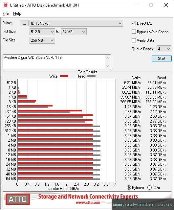Screen dimensions: 174x210
Task: Click the 'Storage and Network Connectivity Experts' banner text
Action: [x=88, y=197]
